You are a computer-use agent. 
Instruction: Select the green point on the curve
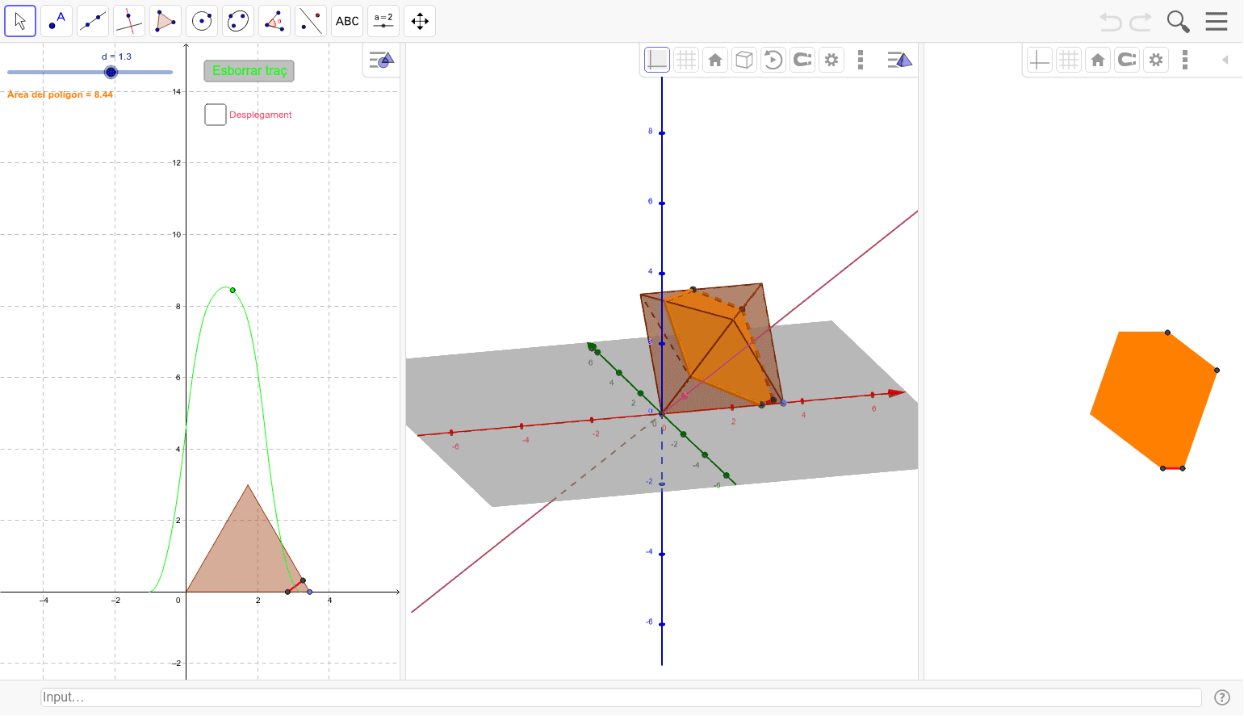point(232,290)
